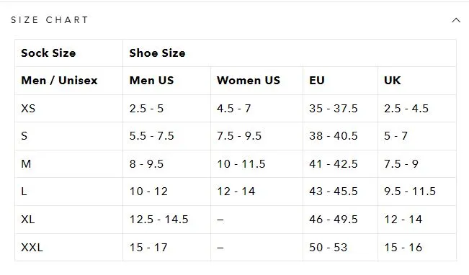469x275 pixels.
Task: Click the 5.5 - 7.5 Men US cell
Action: 166,136
